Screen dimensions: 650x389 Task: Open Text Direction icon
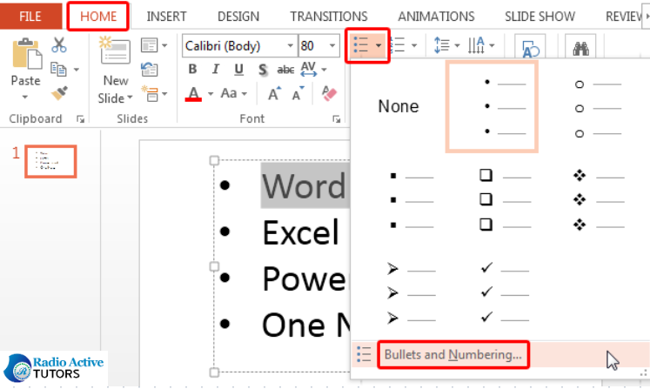tap(476, 44)
